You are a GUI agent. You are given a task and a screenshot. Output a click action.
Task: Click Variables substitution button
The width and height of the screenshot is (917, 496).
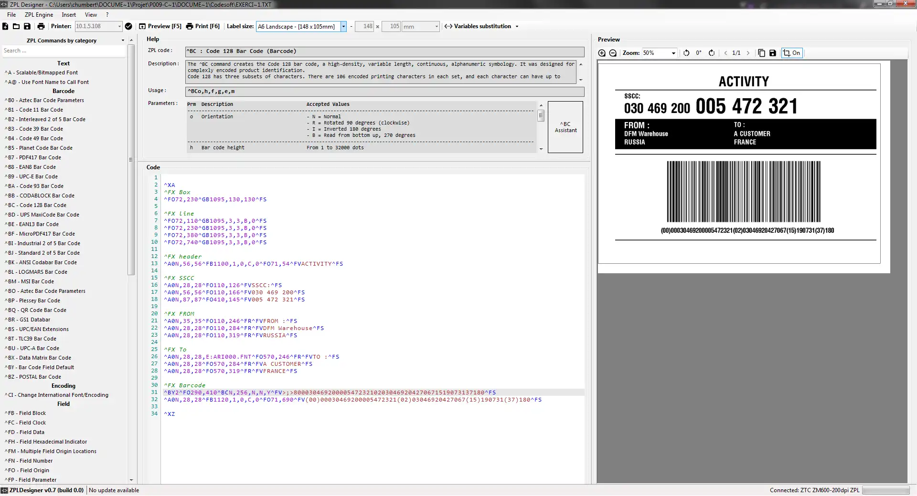click(x=478, y=26)
